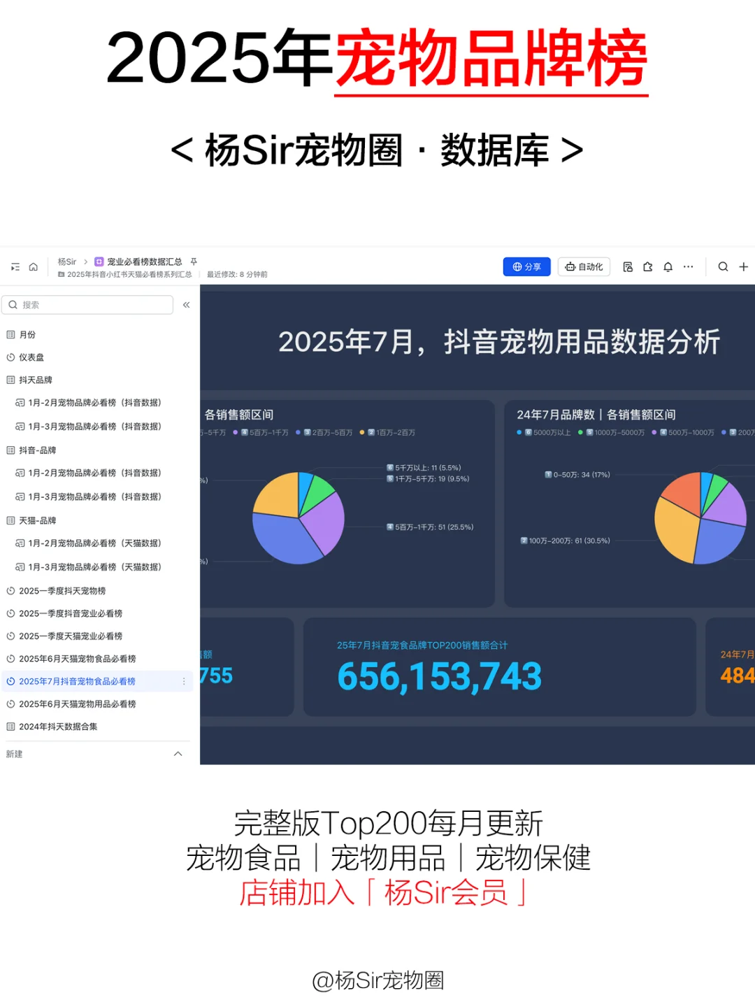Click the magnifier search icon in top bar

723,266
